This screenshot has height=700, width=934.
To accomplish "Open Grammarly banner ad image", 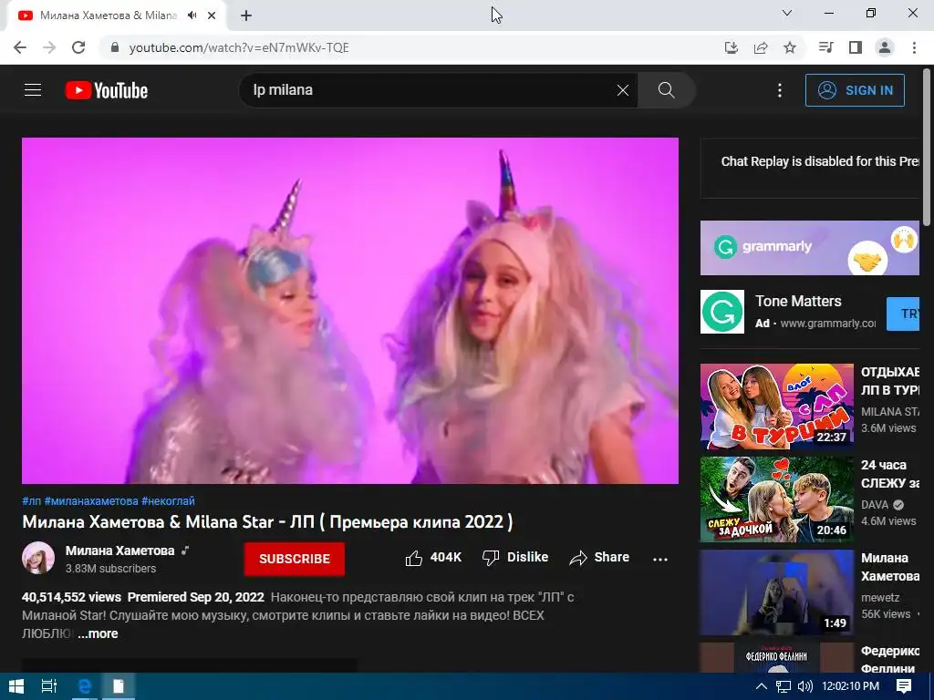I will [x=810, y=248].
